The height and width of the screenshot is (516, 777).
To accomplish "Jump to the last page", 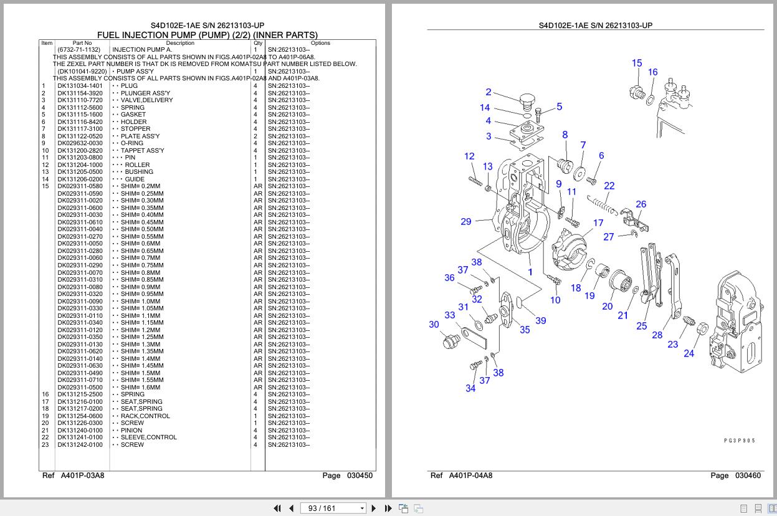I will (x=388, y=508).
